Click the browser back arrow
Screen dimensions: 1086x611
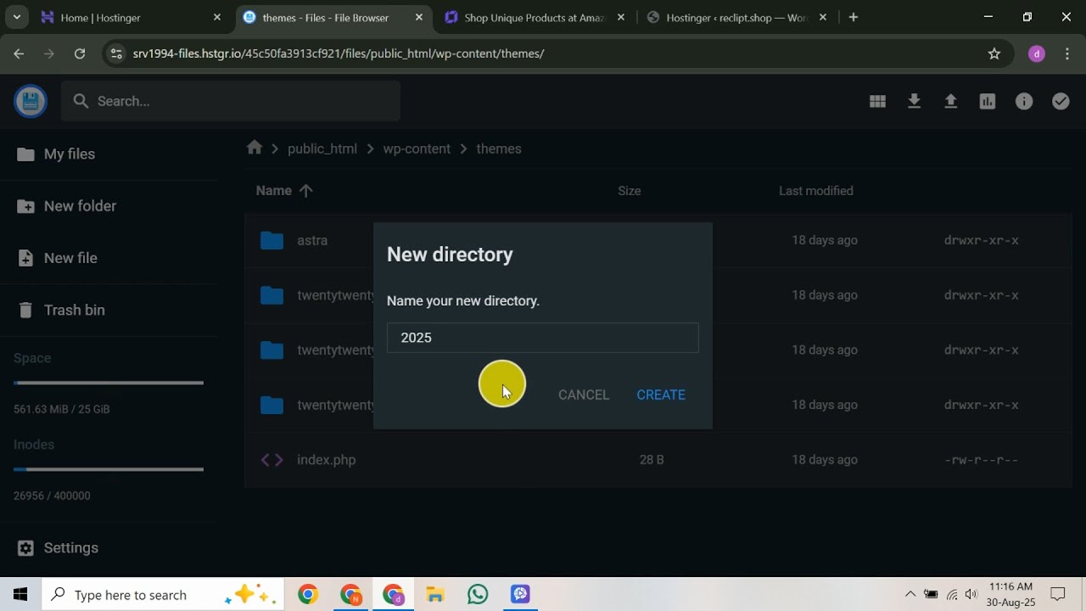[x=19, y=53]
